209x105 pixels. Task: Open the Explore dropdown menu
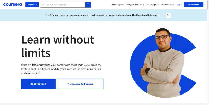(32, 5)
